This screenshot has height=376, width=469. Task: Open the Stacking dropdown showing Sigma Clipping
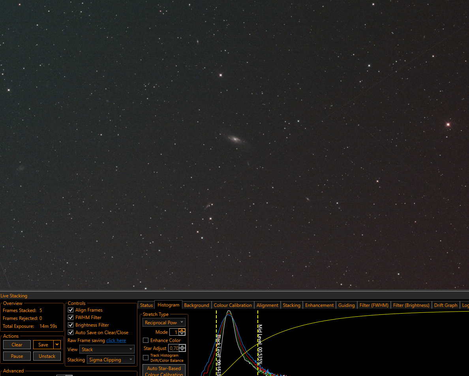pos(111,359)
